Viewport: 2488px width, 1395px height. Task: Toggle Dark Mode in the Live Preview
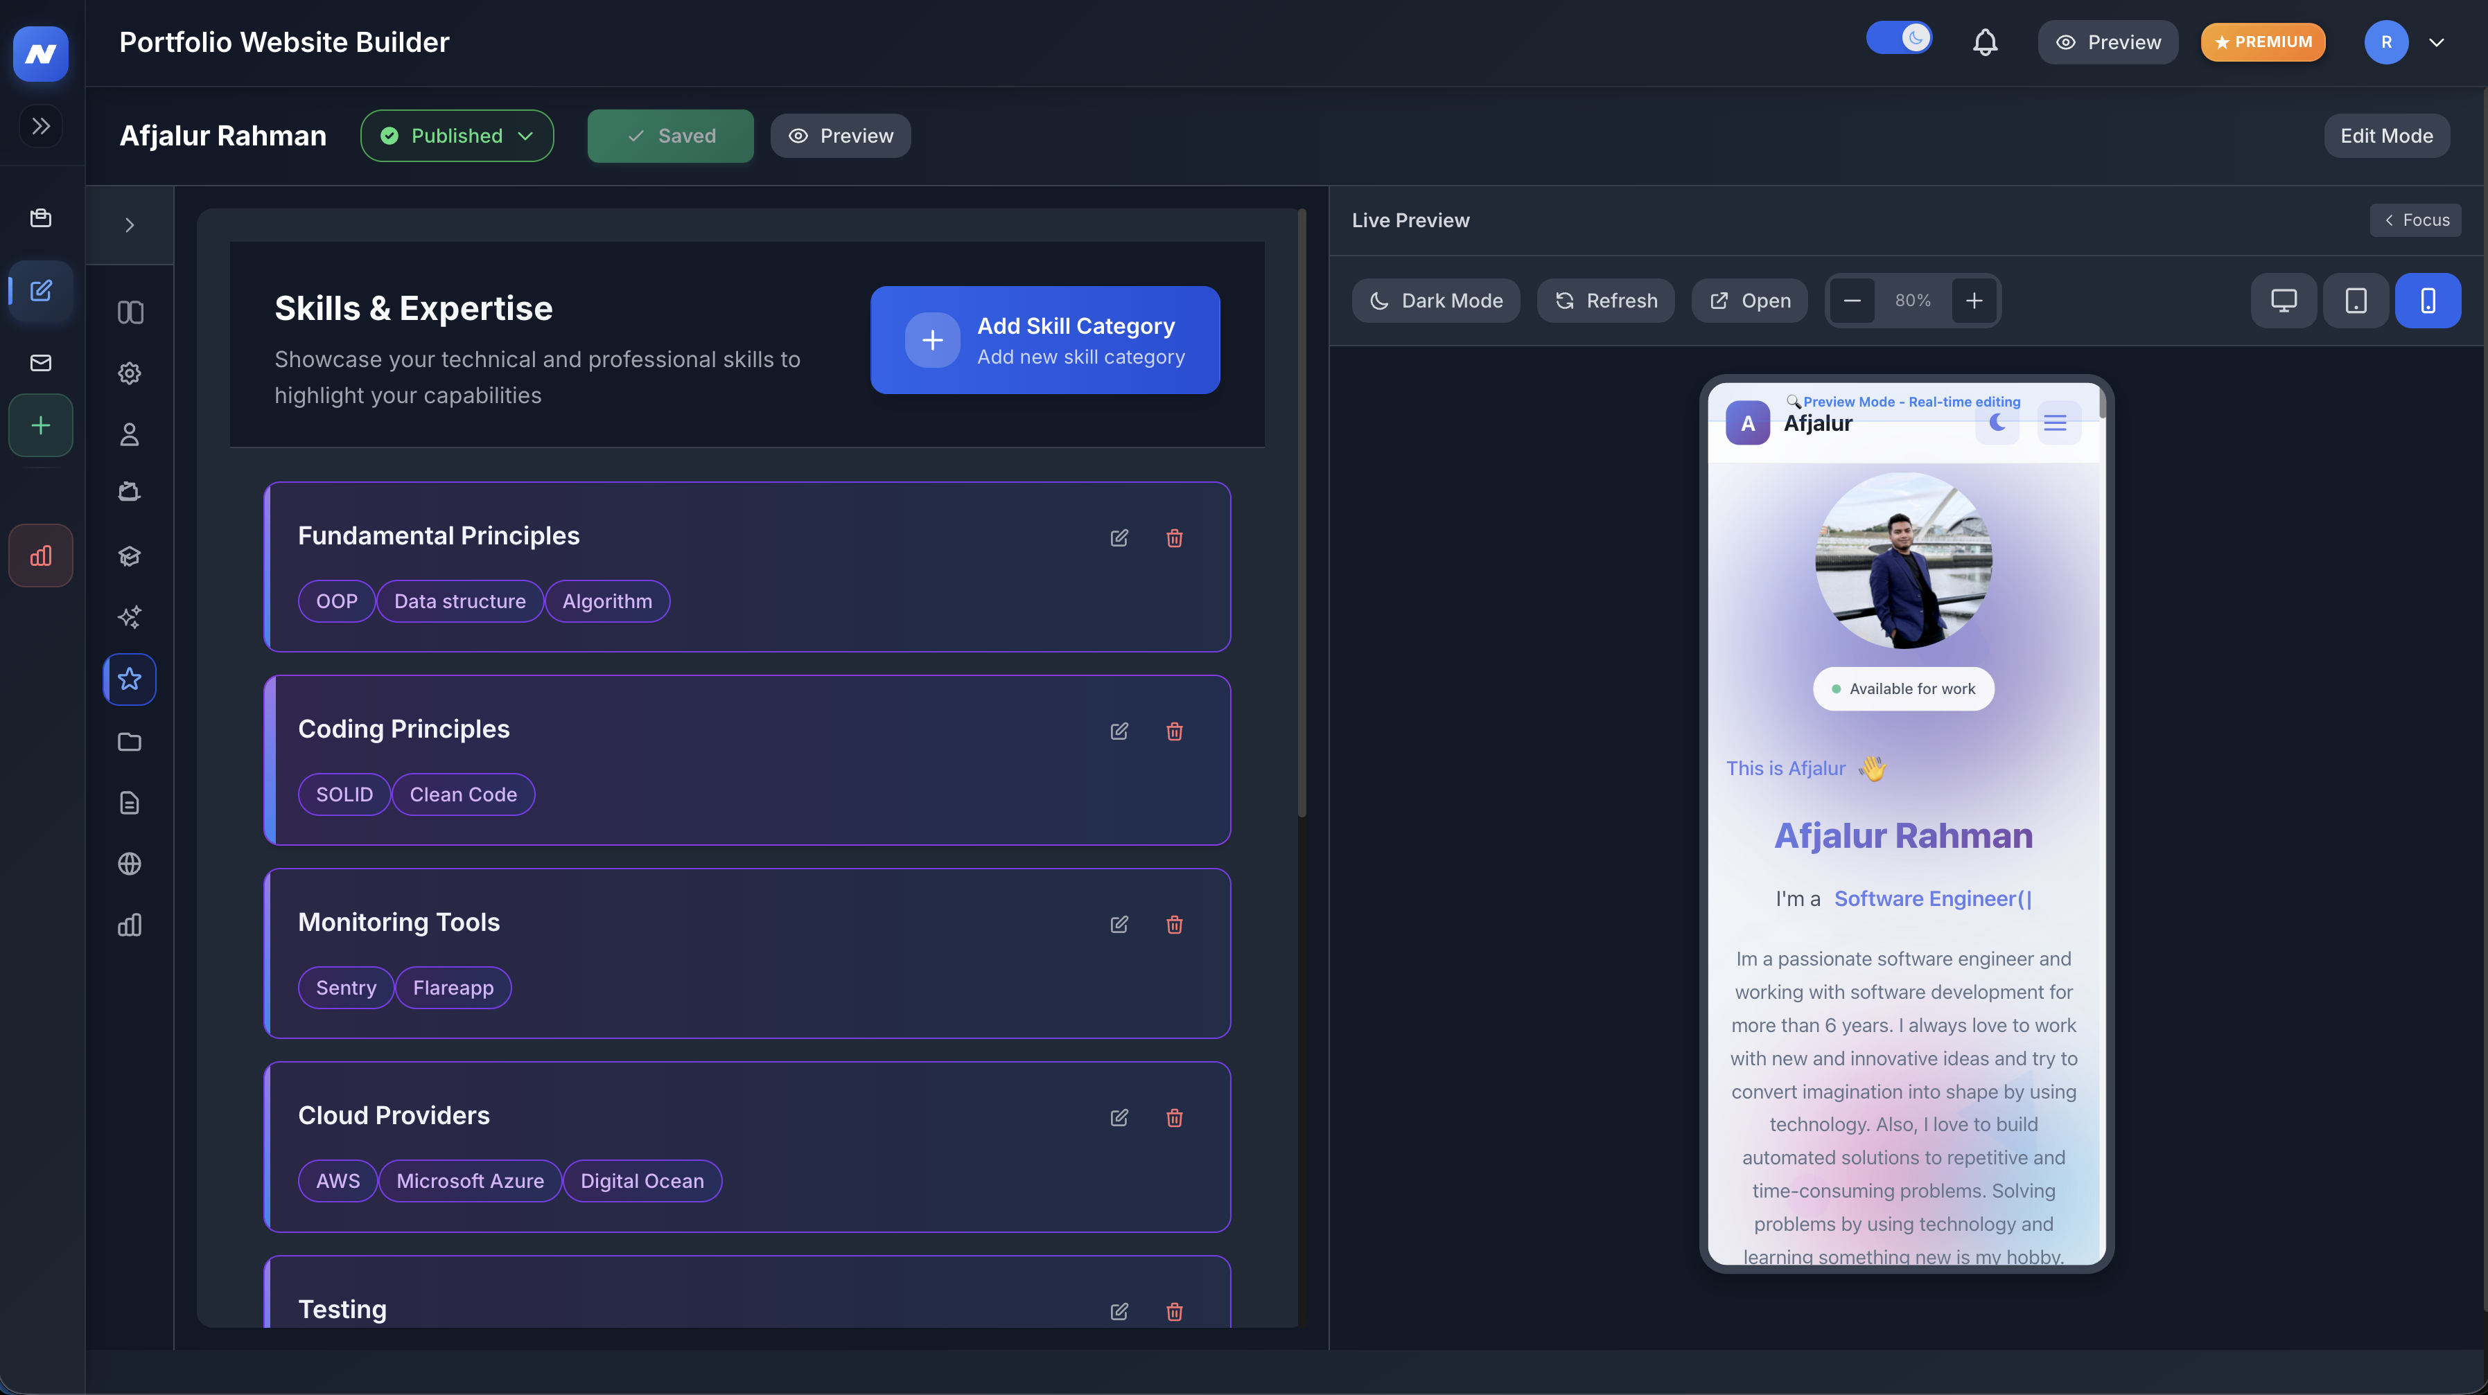(1436, 300)
